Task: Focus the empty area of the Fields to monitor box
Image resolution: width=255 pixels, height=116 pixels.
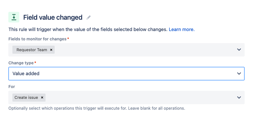Action: pos(143,50)
